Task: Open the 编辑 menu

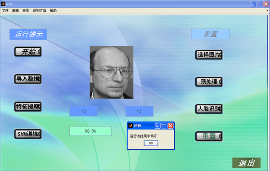Action: [15, 10]
